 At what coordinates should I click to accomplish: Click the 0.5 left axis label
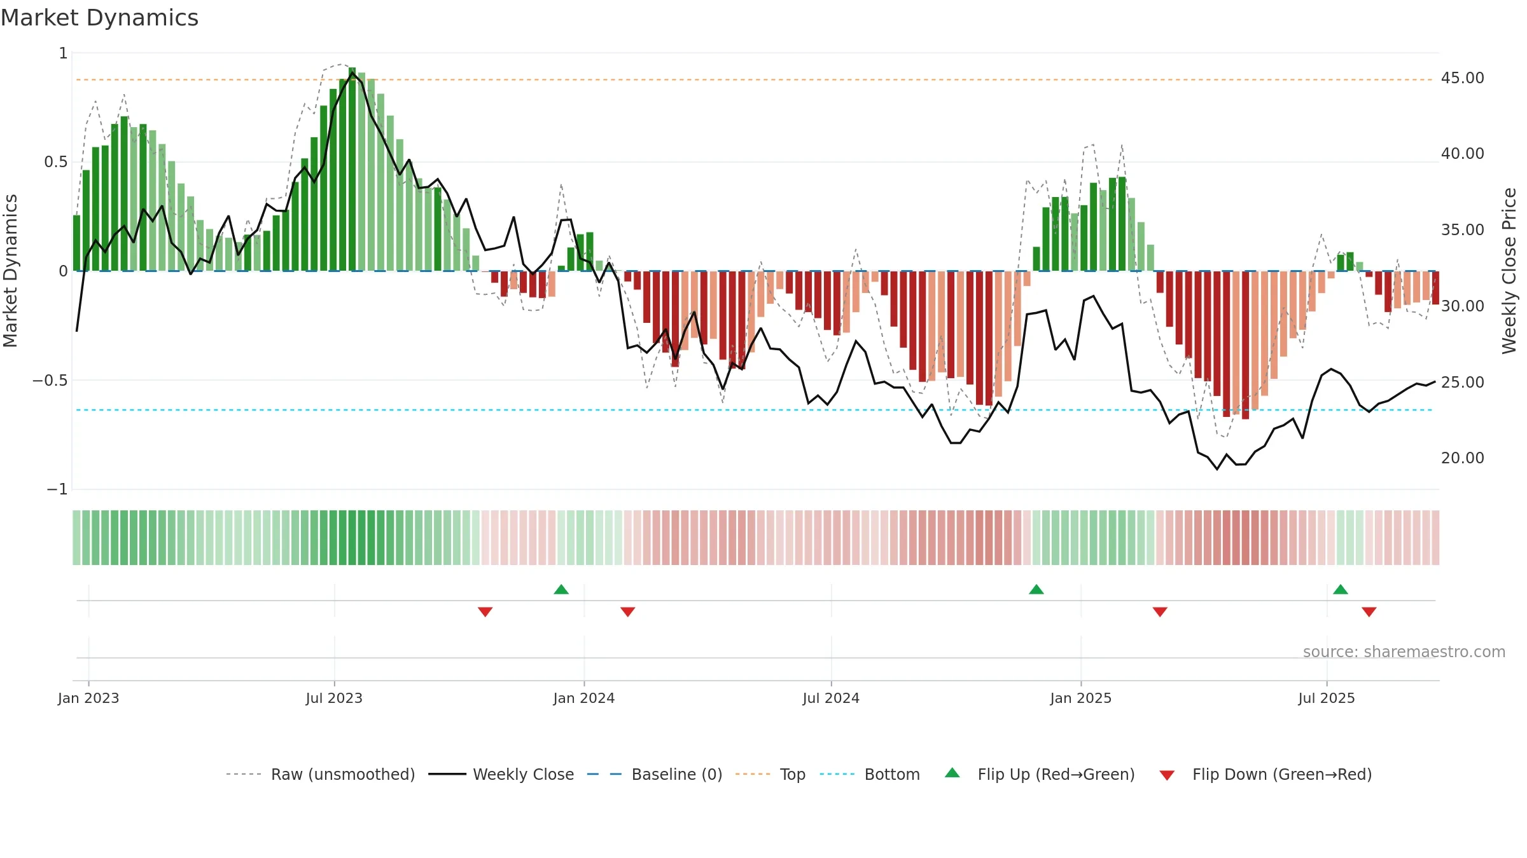click(x=56, y=162)
